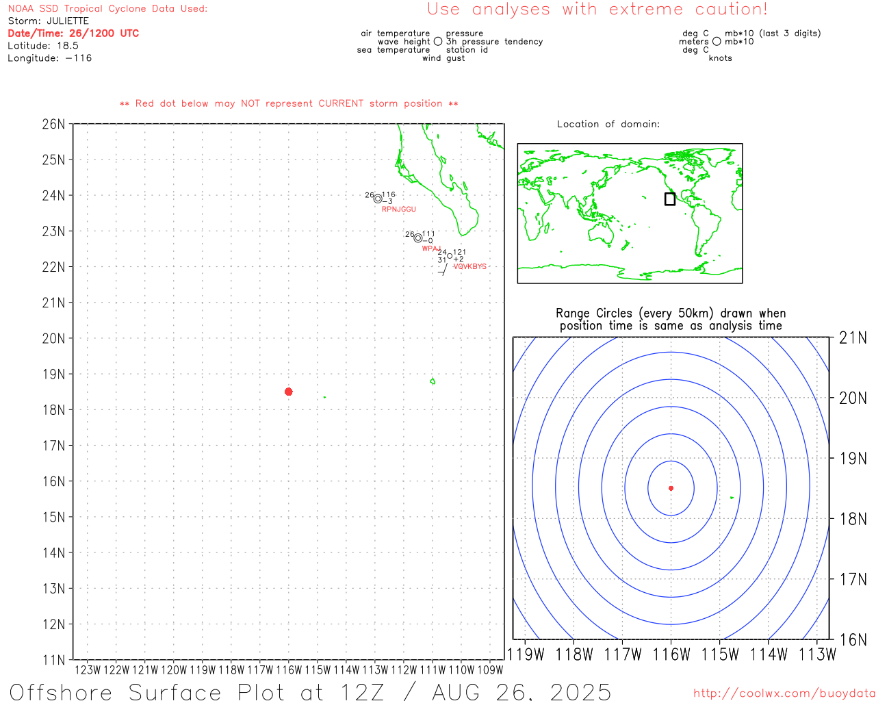Click the RPNJGGU station circle marker
This screenshot has width=876, height=701.
pyautogui.click(x=378, y=199)
